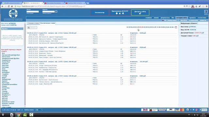Open the Информация о Клиенте tab

(x=189, y=23)
